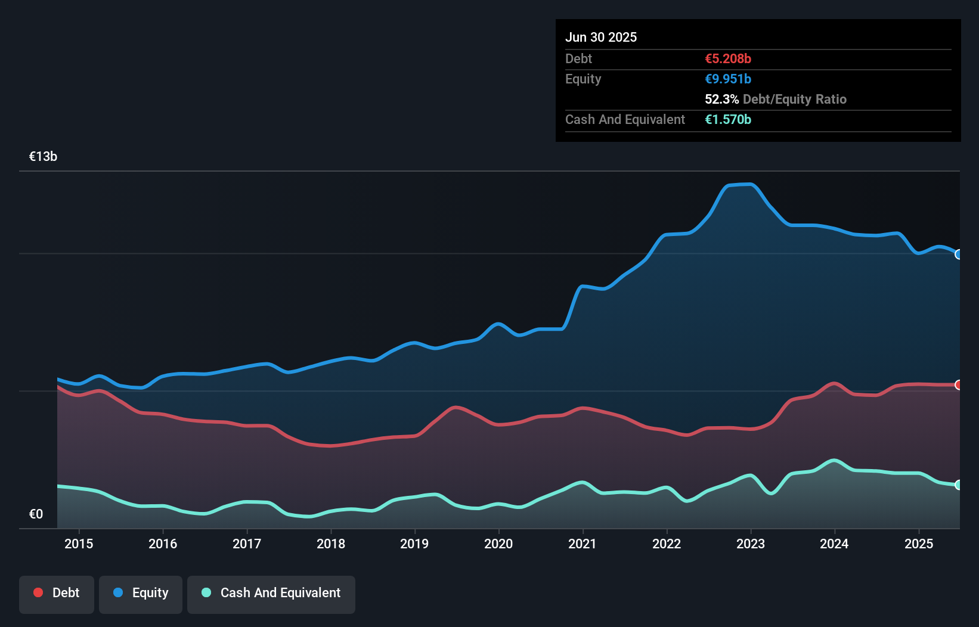
Task: Click the 2023 x-axis label
Action: click(x=751, y=544)
